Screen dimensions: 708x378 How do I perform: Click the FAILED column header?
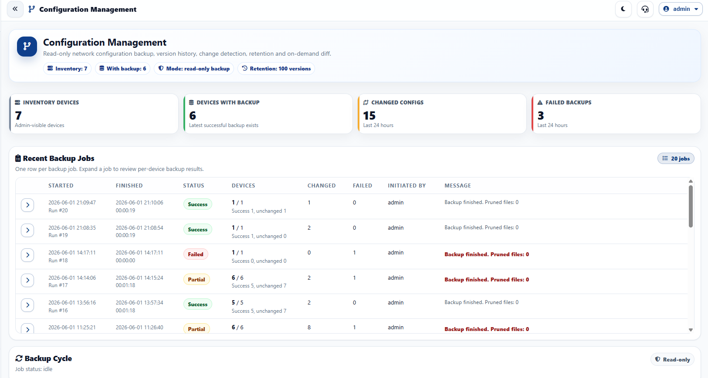(362, 186)
